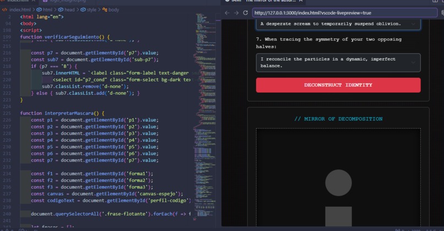Jump to sticky line '<script>'
Viewport: 444px width, 231px height.
pos(31,30)
